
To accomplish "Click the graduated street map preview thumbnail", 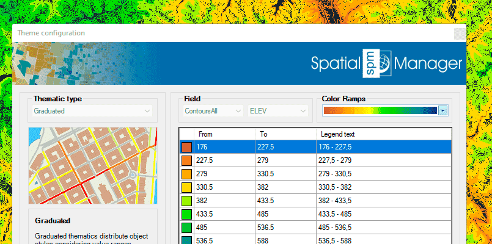I will [x=92, y=165].
